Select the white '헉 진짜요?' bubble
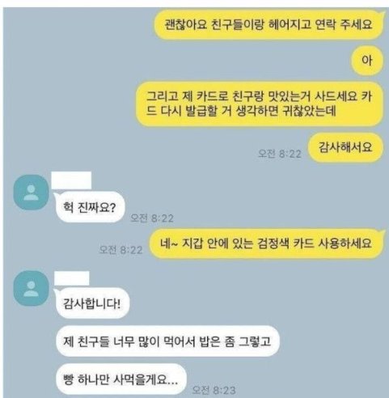Viewport: 389px width, 398px height. (90, 207)
